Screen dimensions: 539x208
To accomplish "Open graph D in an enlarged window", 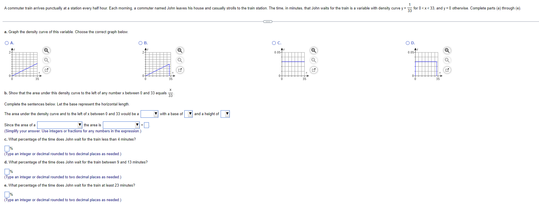I will coord(447,70).
